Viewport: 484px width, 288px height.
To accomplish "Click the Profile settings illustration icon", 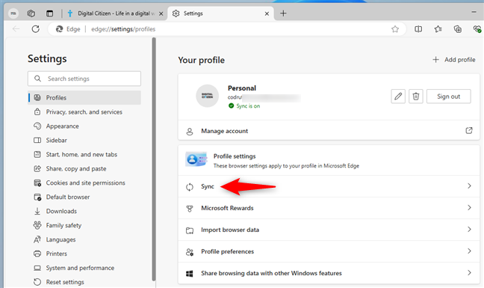I will point(196,159).
